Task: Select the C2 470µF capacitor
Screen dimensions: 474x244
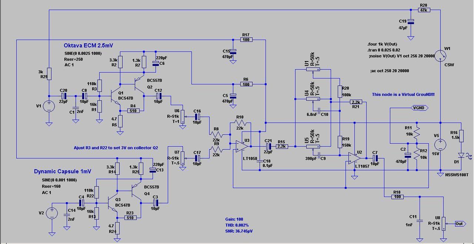Action: [407, 156]
